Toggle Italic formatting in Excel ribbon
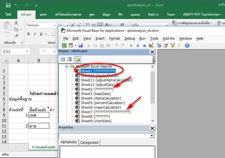This screenshot has height=158, width=225. click(x=35, y=34)
